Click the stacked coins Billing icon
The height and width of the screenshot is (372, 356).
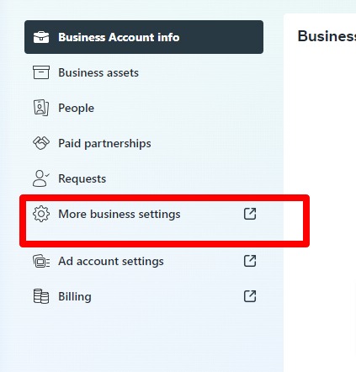pos(41,296)
